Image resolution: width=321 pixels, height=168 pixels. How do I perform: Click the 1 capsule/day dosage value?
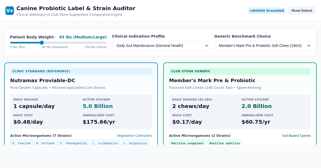(34, 106)
